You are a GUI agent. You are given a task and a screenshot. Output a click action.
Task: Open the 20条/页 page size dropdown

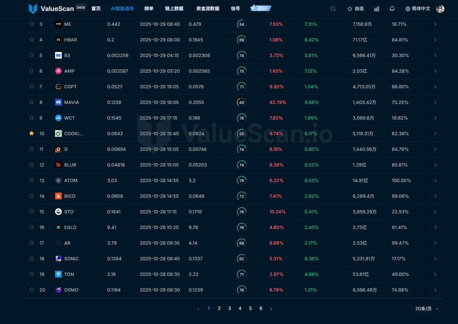click(x=427, y=308)
